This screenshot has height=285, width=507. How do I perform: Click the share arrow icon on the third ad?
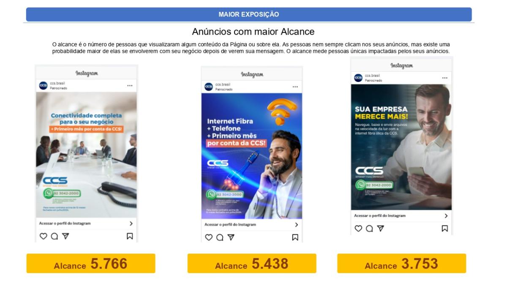pos(381,228)
